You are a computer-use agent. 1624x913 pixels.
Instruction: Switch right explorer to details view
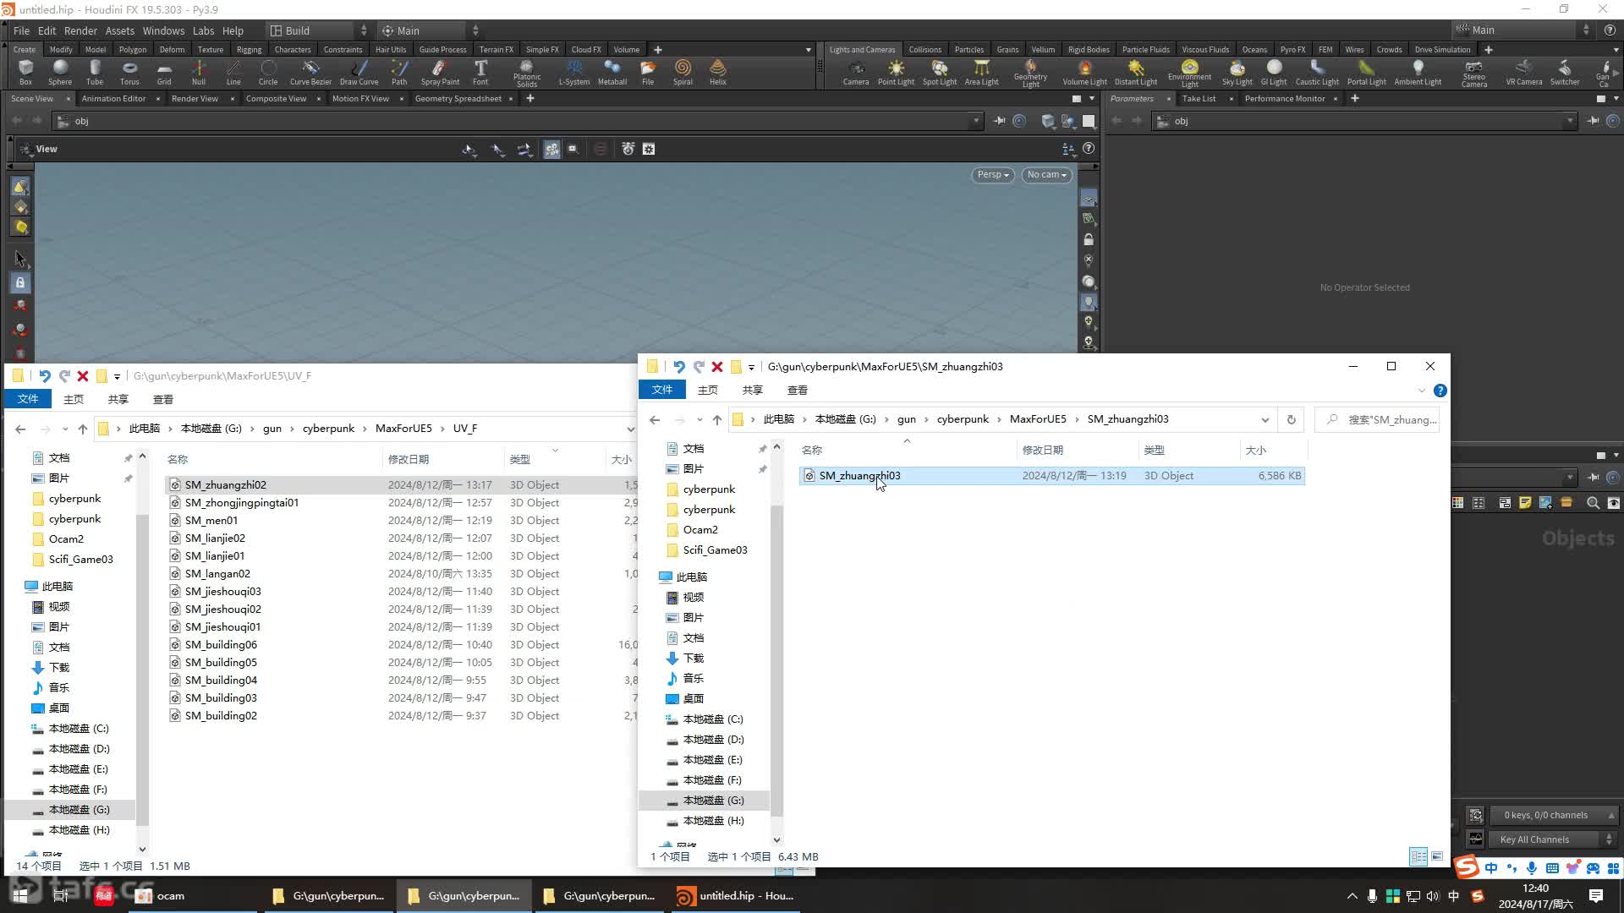tap(1418, 856)
